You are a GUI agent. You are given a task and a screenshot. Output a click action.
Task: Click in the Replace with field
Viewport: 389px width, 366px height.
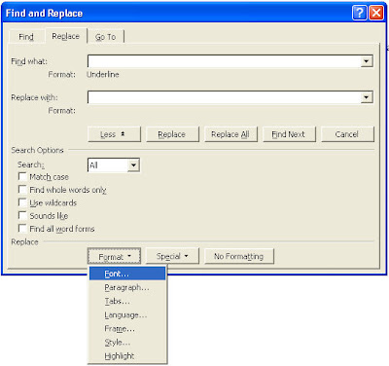[225, 97]
